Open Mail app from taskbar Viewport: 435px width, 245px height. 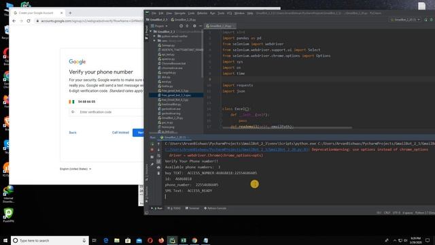pos(139,240)
